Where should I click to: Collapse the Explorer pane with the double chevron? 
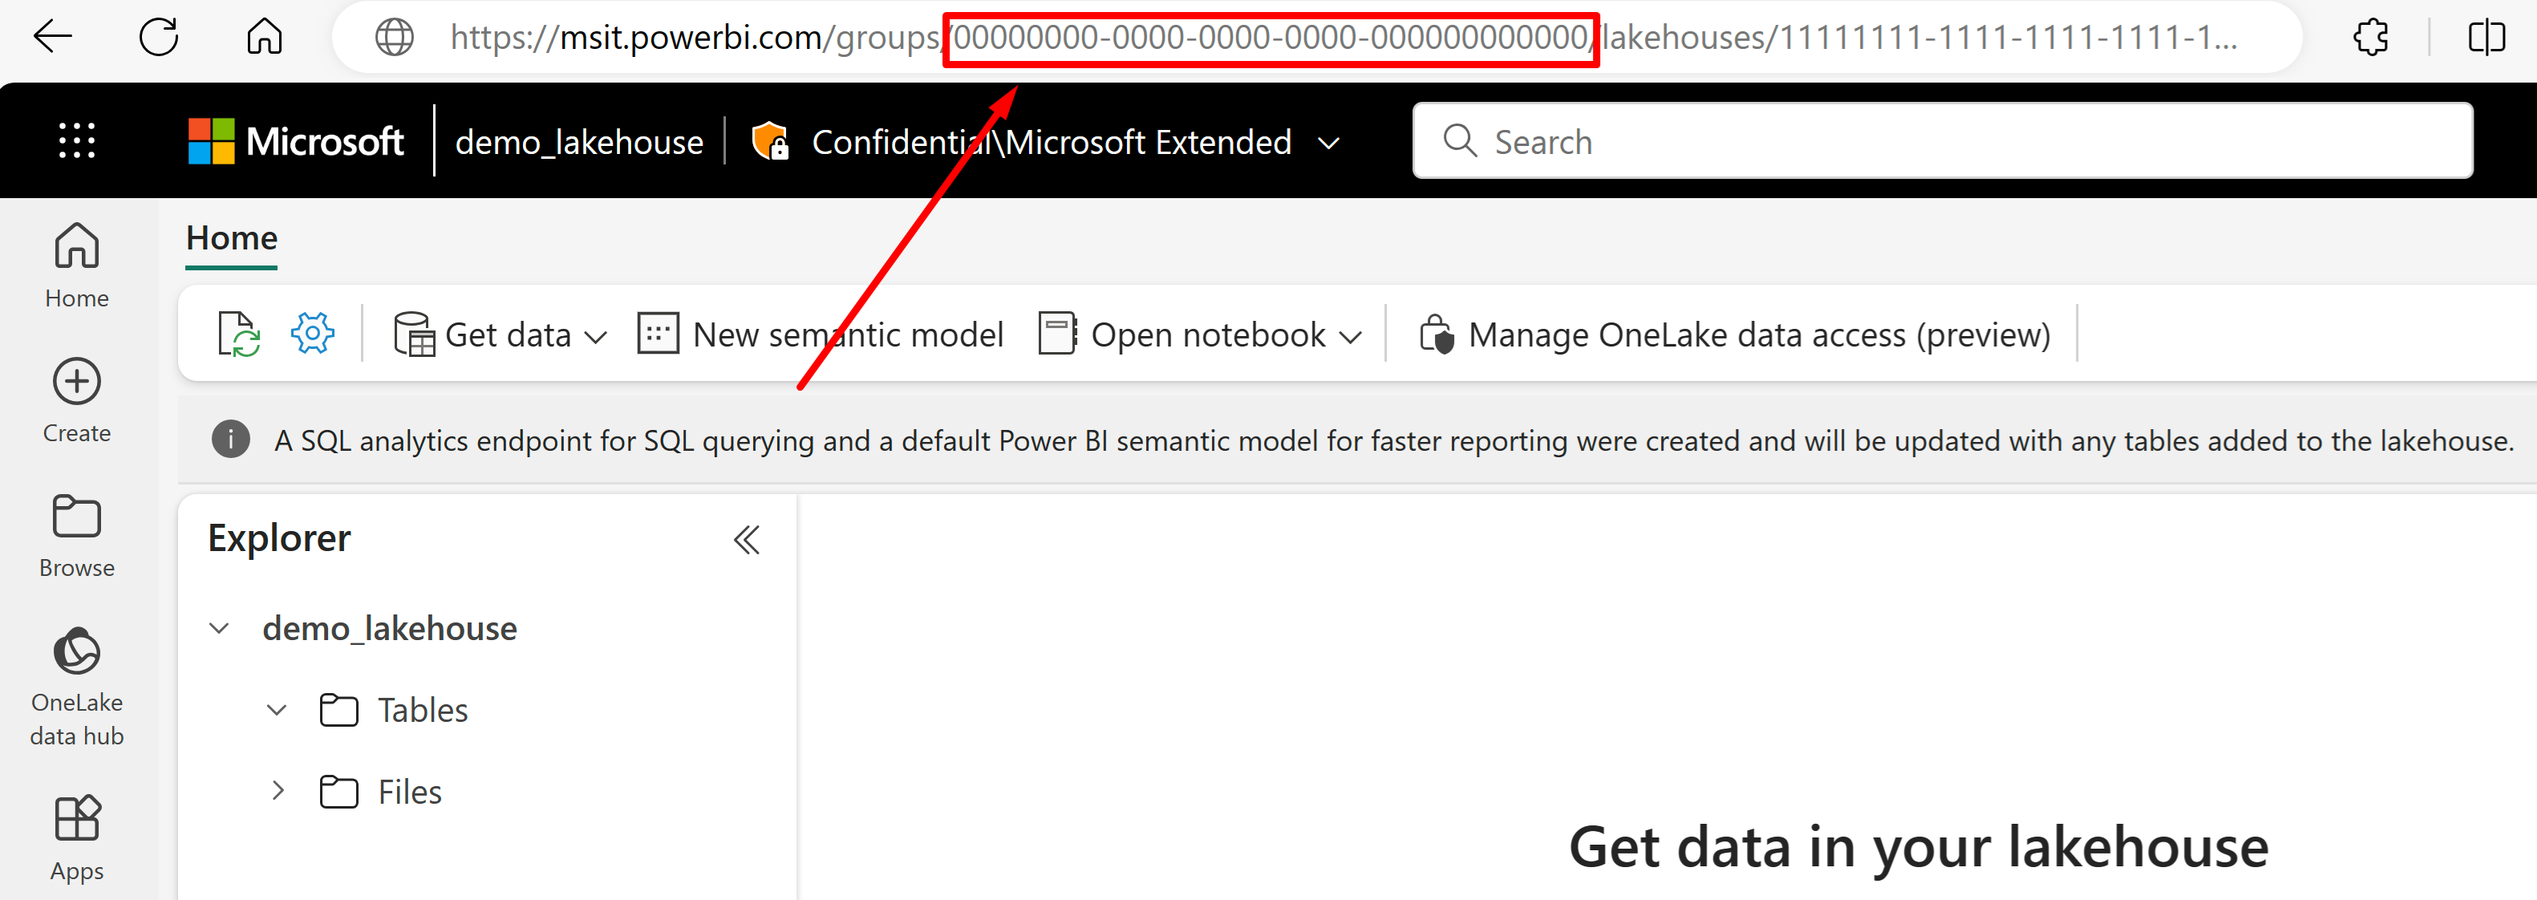747,540
